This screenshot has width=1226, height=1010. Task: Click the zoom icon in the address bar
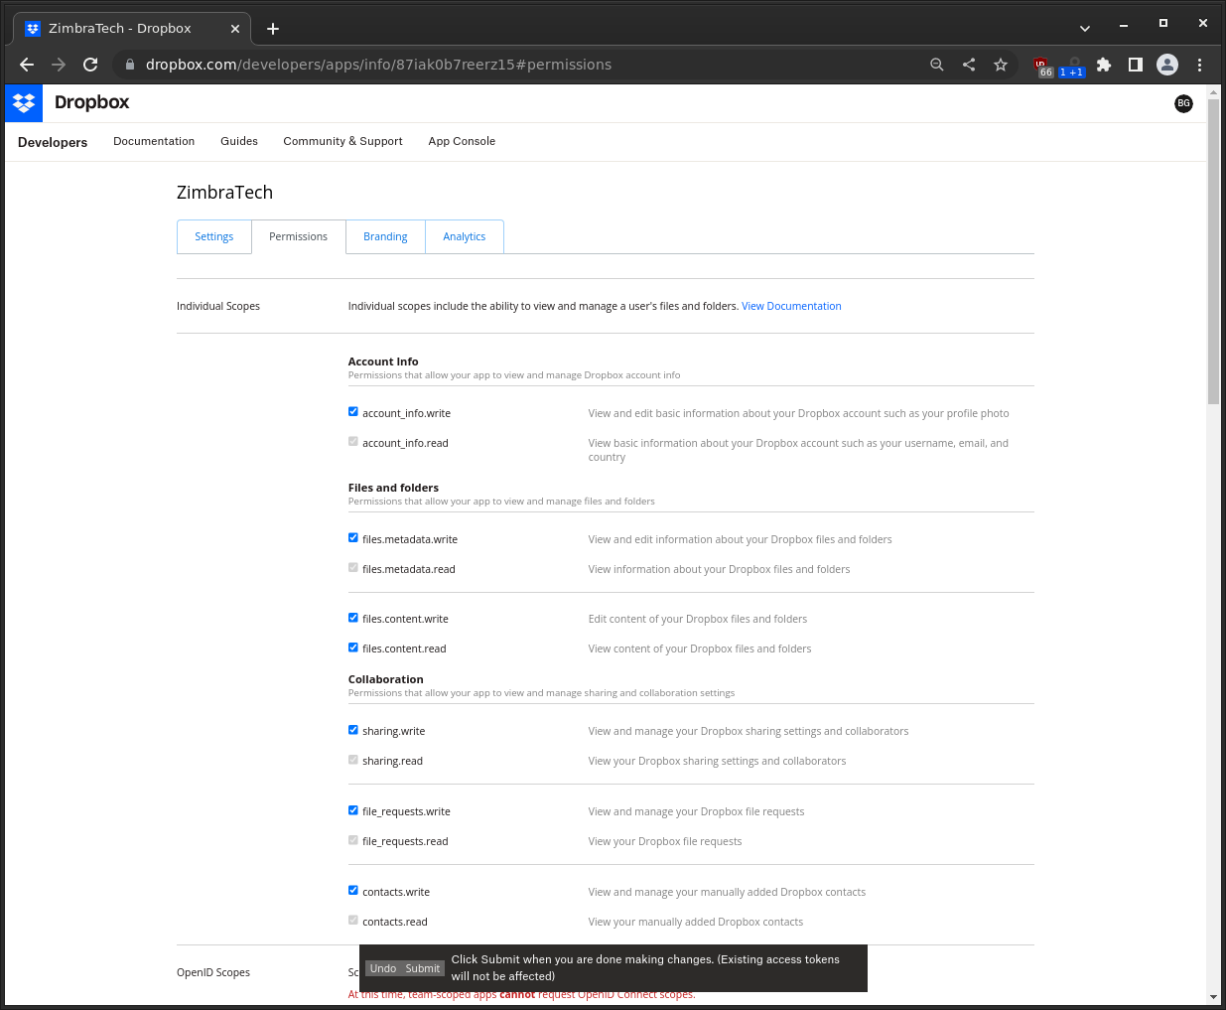(x=936, y=65)
